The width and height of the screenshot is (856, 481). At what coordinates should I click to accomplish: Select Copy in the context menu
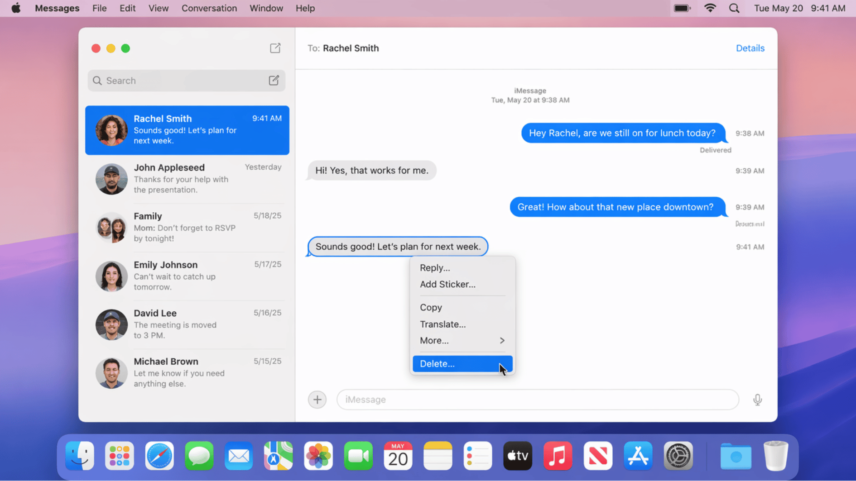[462, 307]
